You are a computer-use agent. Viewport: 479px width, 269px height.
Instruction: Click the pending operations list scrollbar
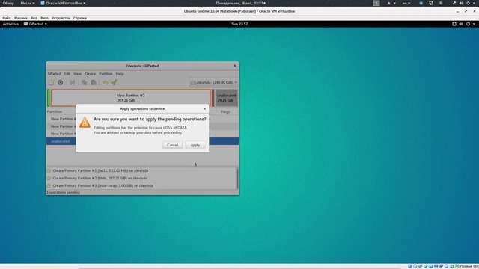(x=237, y=178)
